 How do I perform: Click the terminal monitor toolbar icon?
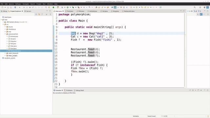tap(15, 7)
